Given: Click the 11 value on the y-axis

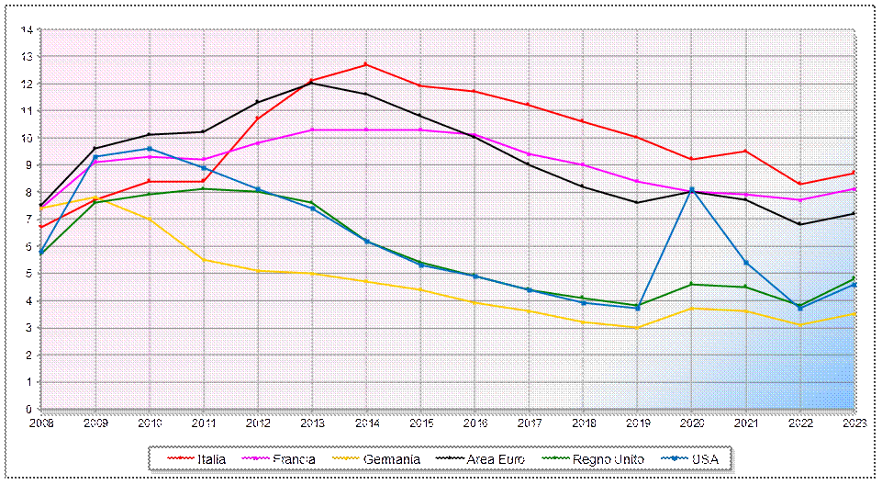Looking at the screenshot, I should pyautogui.click(x=27, y=111).
